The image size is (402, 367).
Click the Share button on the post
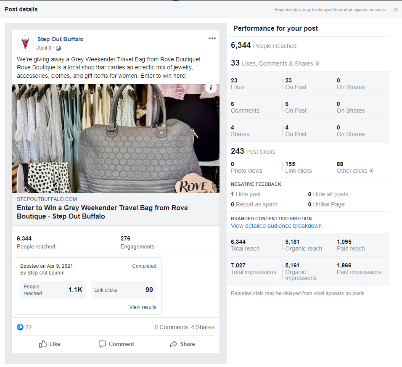182,344
